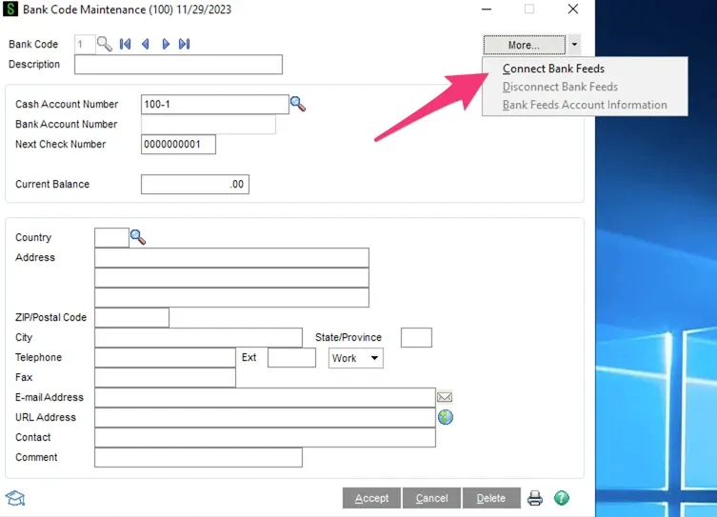Expand the More button dropdown arrow
This screenshot has height=517, width=717.
coord(574,45)
